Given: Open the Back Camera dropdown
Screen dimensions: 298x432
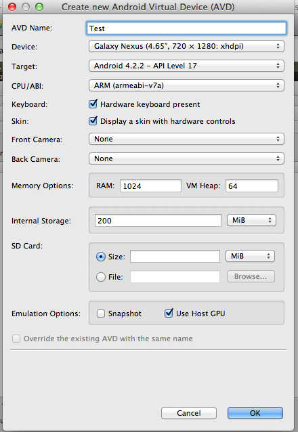Looking at the screenshot, I should [x=186, y=158].
